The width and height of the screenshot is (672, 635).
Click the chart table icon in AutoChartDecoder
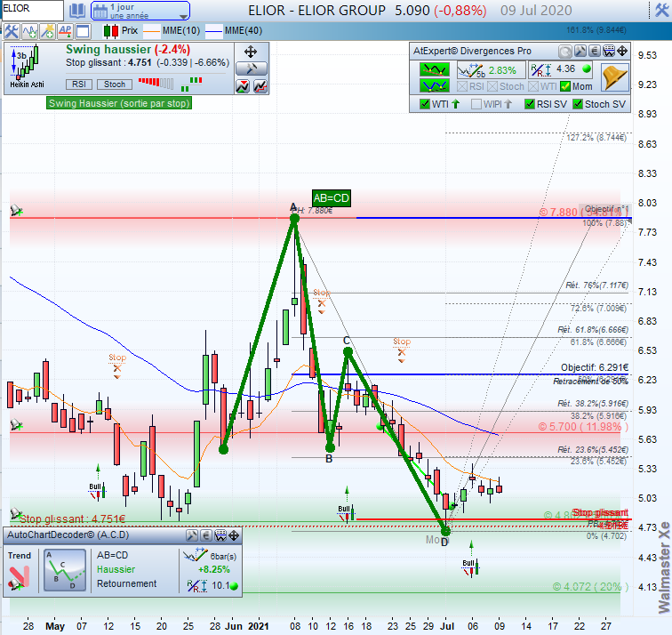[220, 535]
